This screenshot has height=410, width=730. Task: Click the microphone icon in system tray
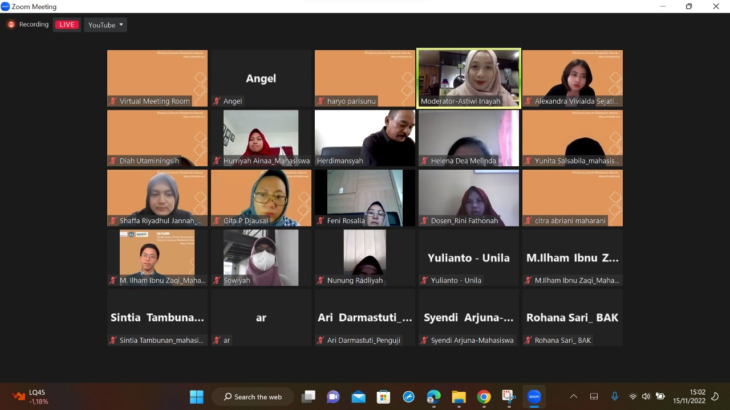614,397
